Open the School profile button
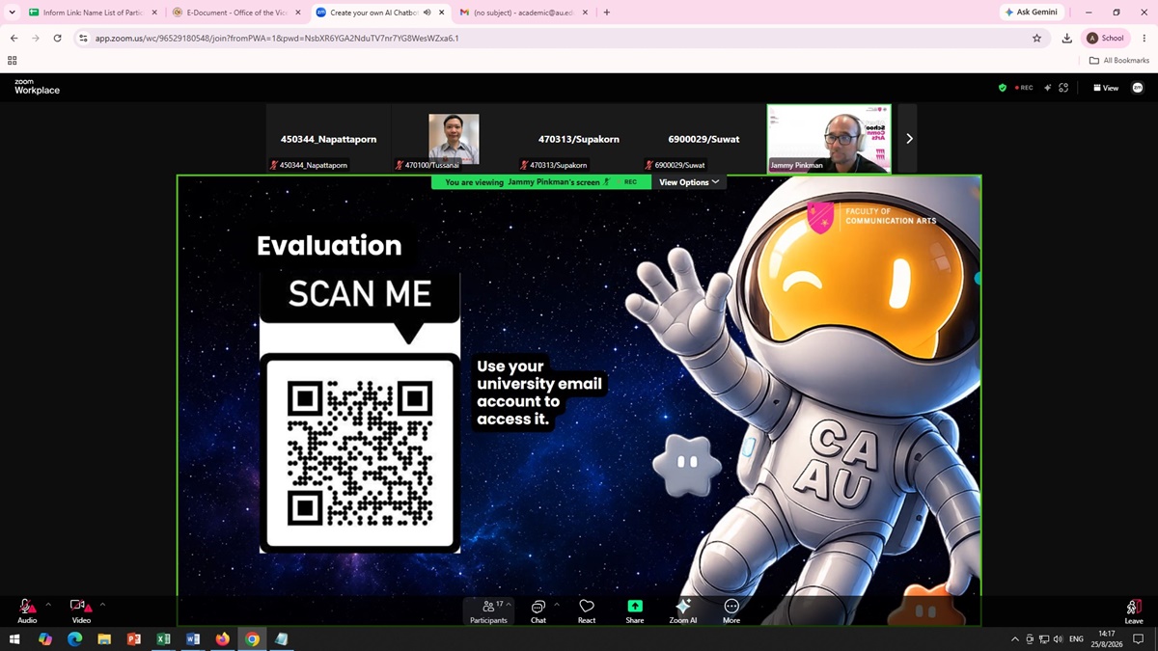Viewport: 1158px width, 651px height. point(1106,39)
